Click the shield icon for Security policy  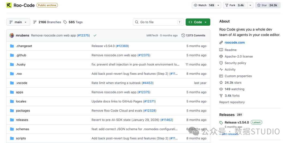point(221,63)
